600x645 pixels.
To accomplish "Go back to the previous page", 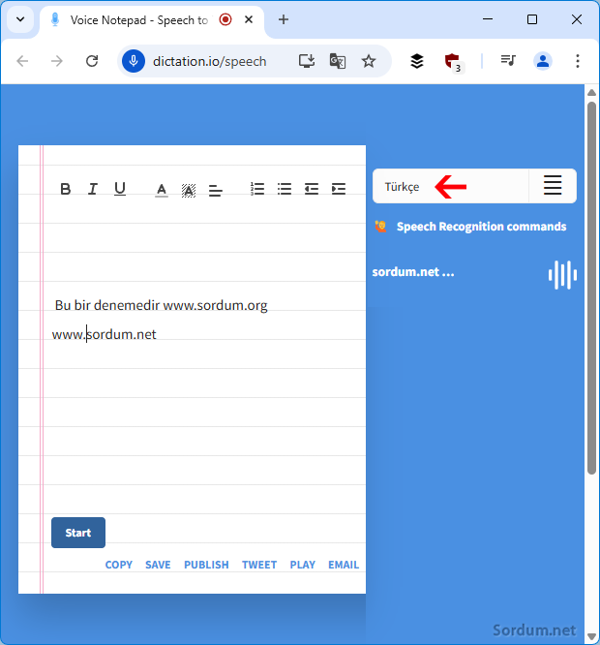I will tap(22, 61).
